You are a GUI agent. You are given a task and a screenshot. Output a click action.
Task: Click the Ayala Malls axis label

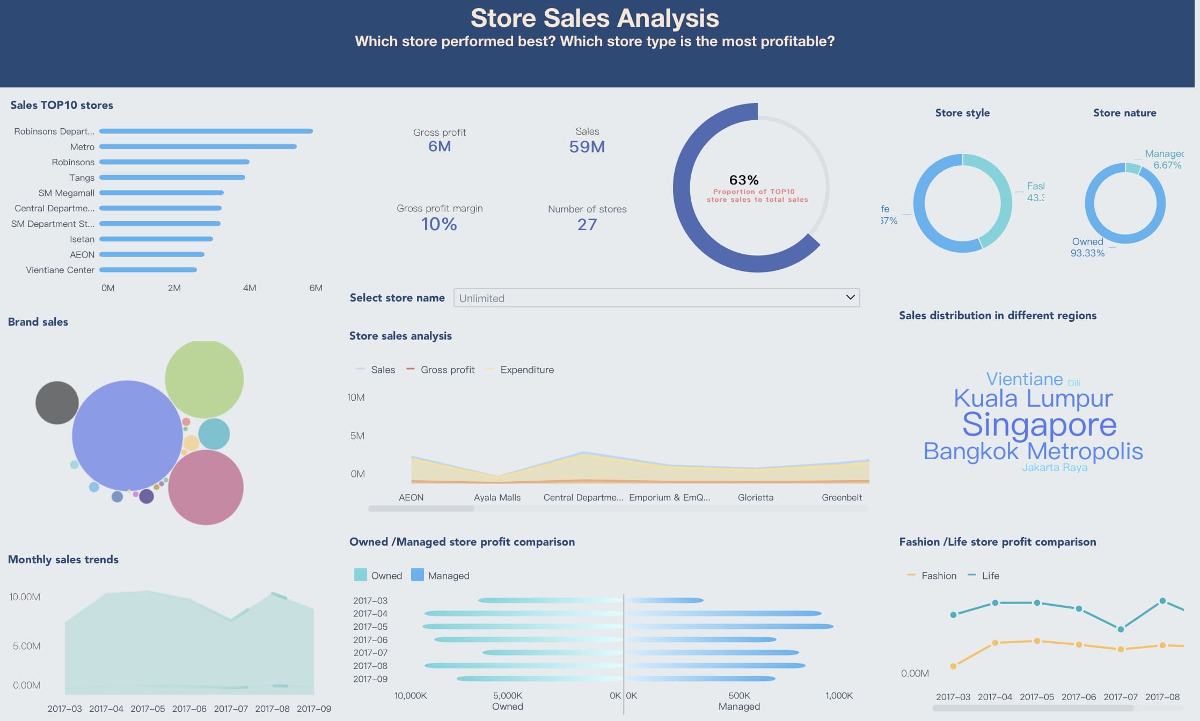(497, 497)
